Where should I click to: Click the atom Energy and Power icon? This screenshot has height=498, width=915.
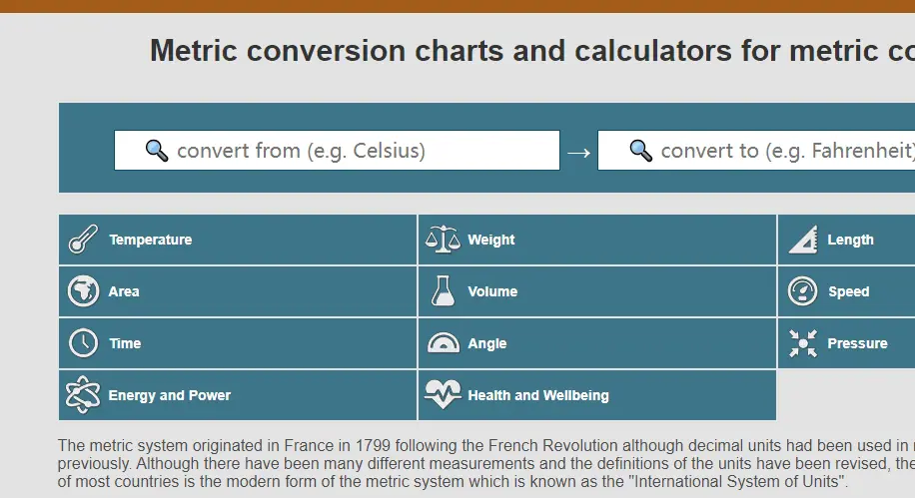coord(83,395)
